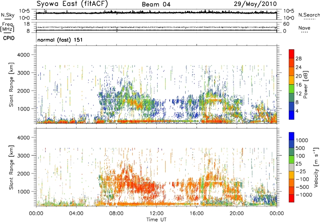Click the Power panel 'Slant Range [km]' label
The image size is (320, 222).
click(11, 85)
